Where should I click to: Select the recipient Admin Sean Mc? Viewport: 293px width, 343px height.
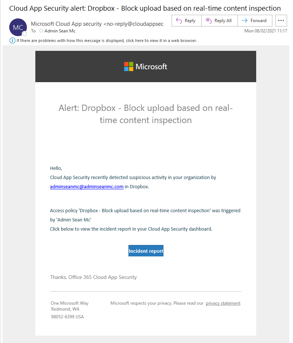coord(60,31)
